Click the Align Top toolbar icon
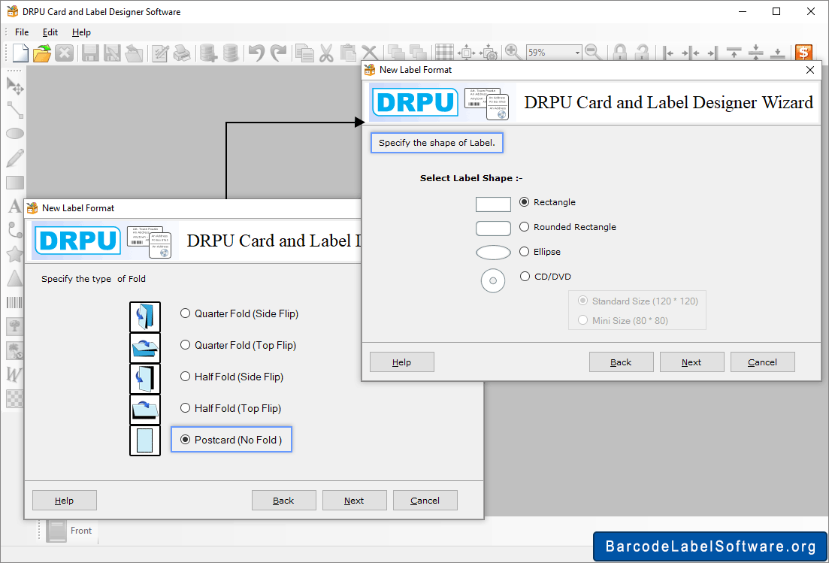Viewport: 829px width, 563px height. 734,53
